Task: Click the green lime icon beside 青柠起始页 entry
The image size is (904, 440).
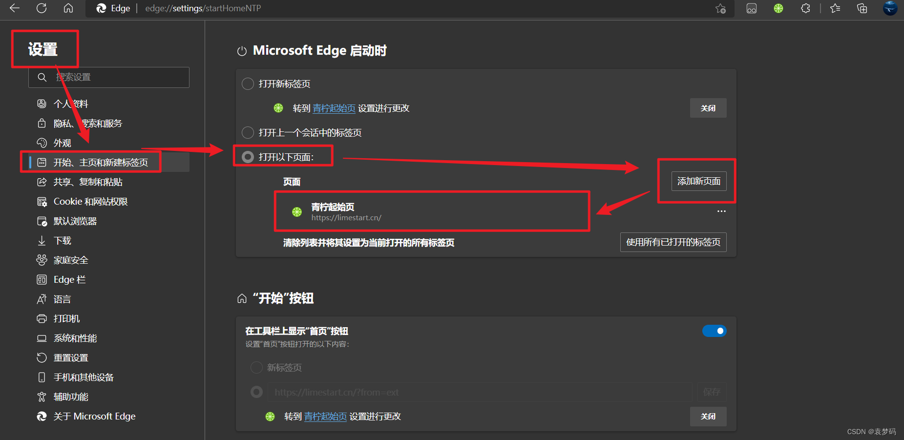Action: point(297,212)
